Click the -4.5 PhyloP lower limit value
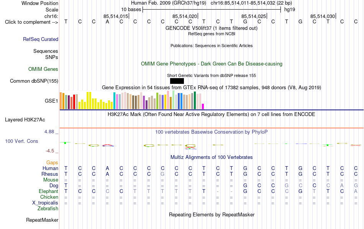Image resolution: width=364 pixels, height=229 pixels. (50, 151)
